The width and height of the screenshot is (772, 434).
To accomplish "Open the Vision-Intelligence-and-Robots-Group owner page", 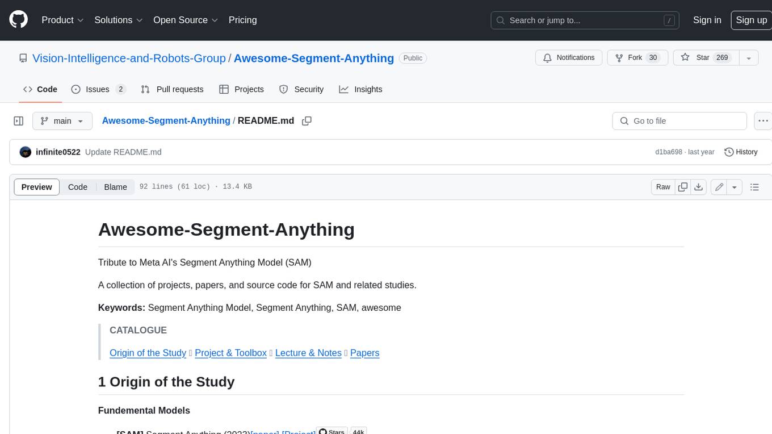I will tap(129, 58).
